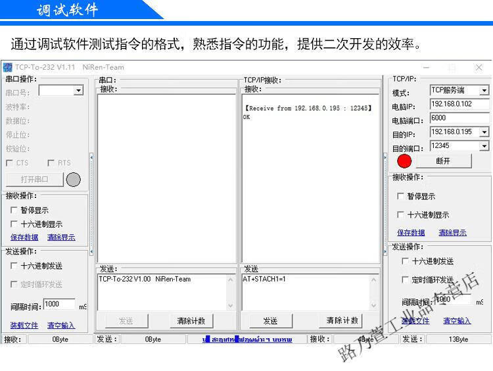Enable 暂停显示 in serial receive options
This screenshot has width=493, height=371.
click(14, 210)
